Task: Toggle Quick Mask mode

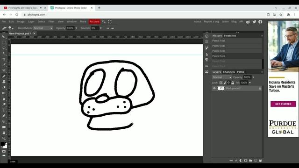Action: click(x=4, y=151)
